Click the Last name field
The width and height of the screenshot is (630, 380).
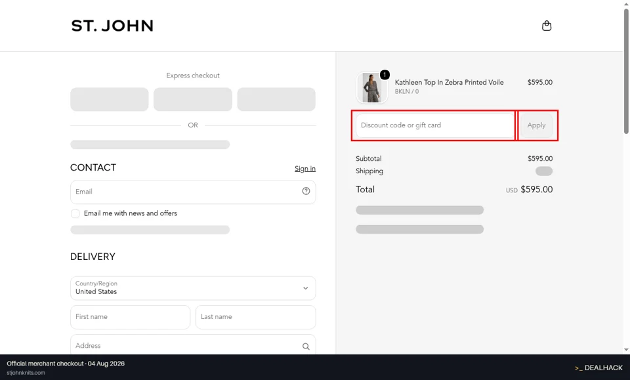tap(255, 317)
